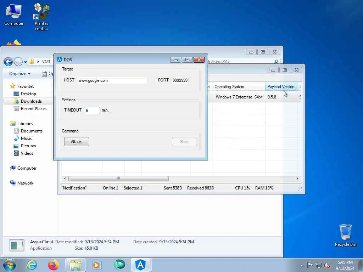Viewport: 363px width, 272px height.
Task: Sort by Operating System column header
Action: click(x=239, y=87)
